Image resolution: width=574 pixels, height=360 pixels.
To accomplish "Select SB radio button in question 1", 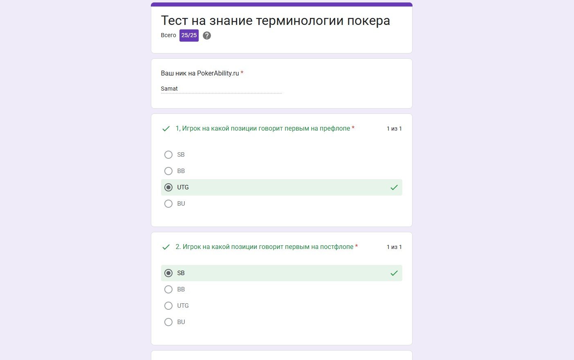I will (x=168, y=155).
